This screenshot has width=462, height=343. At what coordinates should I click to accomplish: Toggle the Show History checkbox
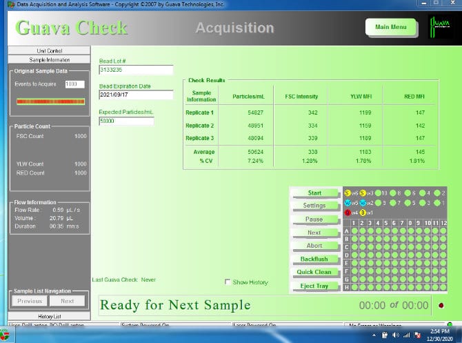point(228,282)
